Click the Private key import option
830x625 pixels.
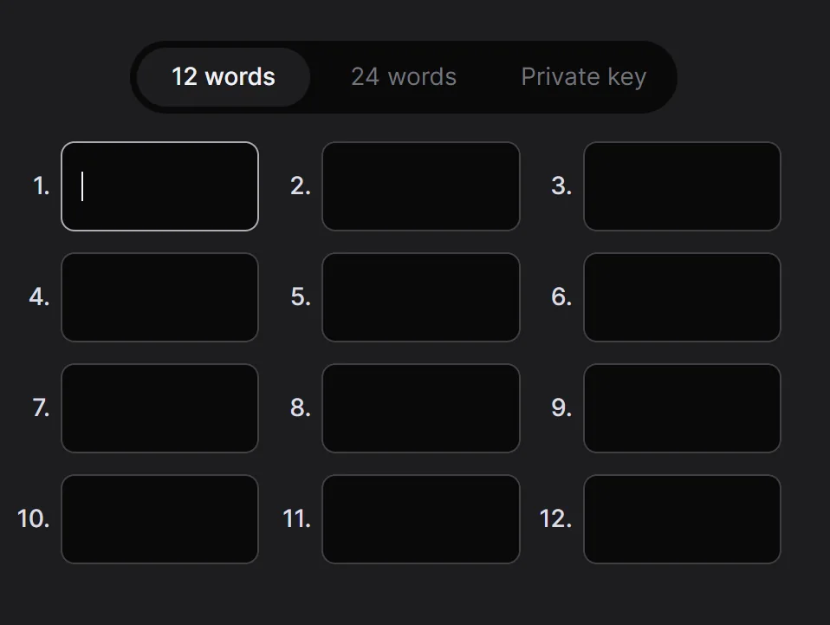[x=583, y=77]
